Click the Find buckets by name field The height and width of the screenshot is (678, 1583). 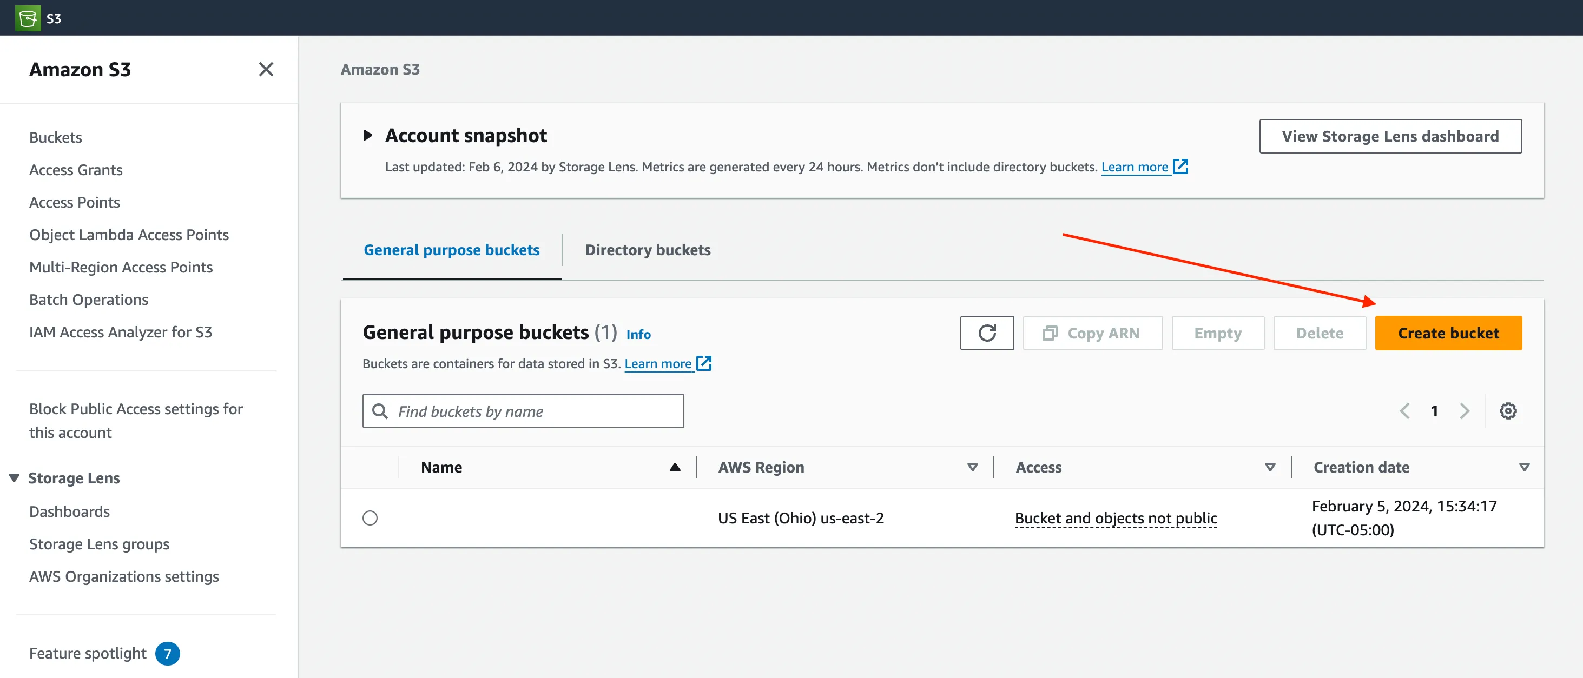pos(523,410)
